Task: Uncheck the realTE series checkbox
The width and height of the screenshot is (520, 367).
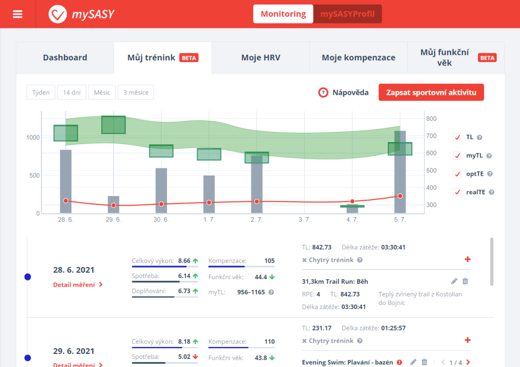Action: (457, 192)
